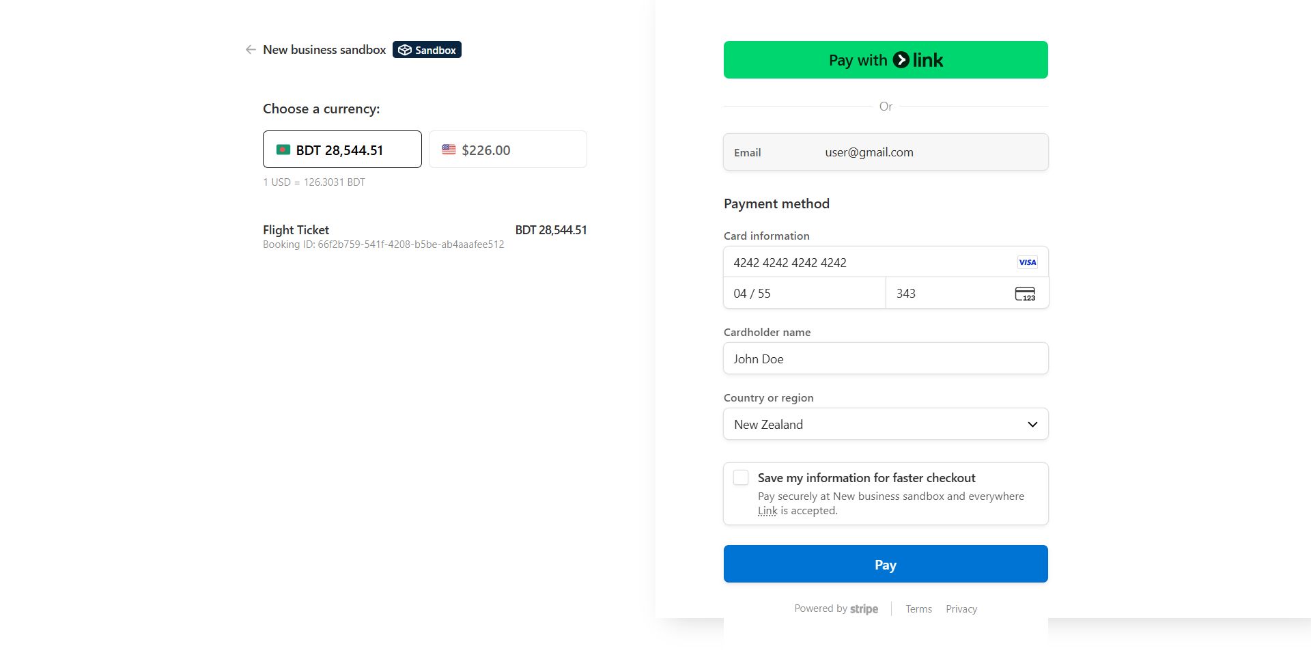Image resolution: width=1311 pixels, height=659 pixels.
Task: Click the Link logo arrow icon
Action: click(901, 60)
